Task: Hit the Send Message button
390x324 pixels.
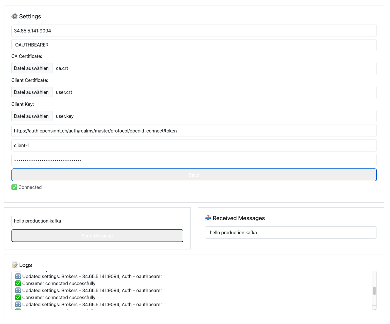Action: (97, 236)
